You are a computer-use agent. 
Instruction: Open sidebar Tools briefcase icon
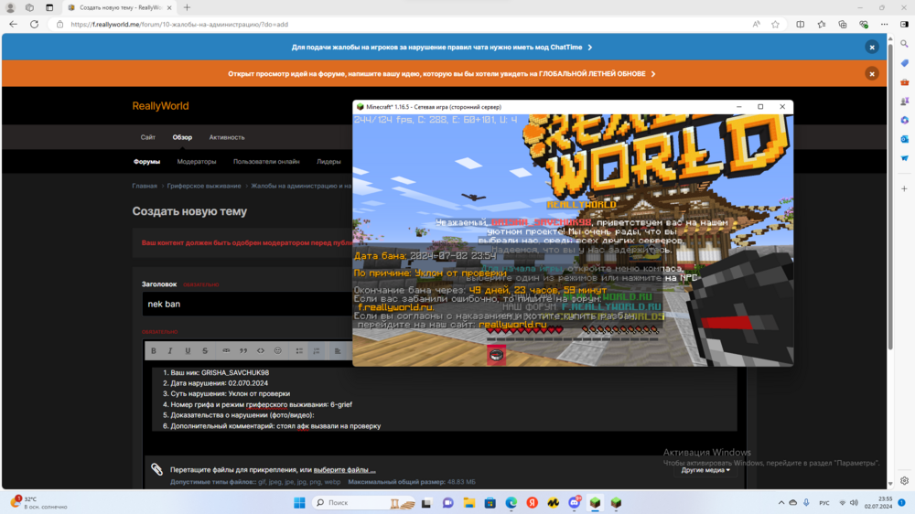(905, 82)
